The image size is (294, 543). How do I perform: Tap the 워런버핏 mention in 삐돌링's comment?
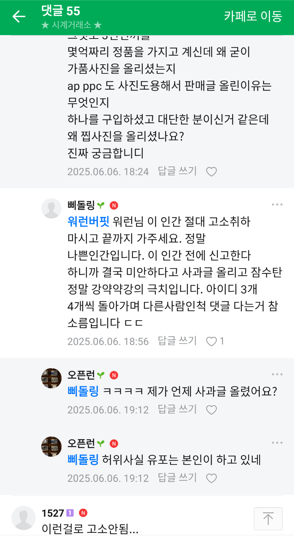point(88,221)
